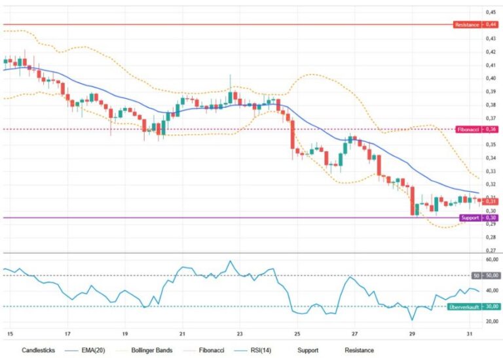Click date label 15 on time axis

click(10, 334)
